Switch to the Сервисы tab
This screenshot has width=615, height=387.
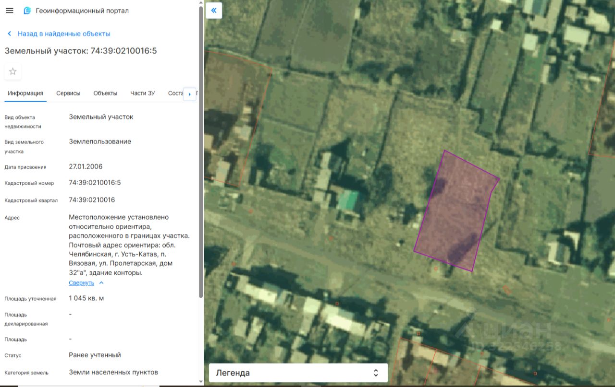coord(68,93)
